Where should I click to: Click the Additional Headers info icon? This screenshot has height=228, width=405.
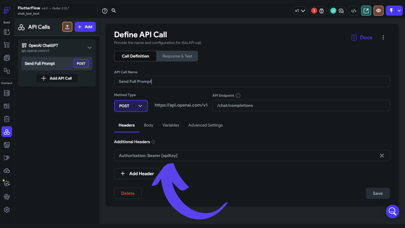[153, 142]
